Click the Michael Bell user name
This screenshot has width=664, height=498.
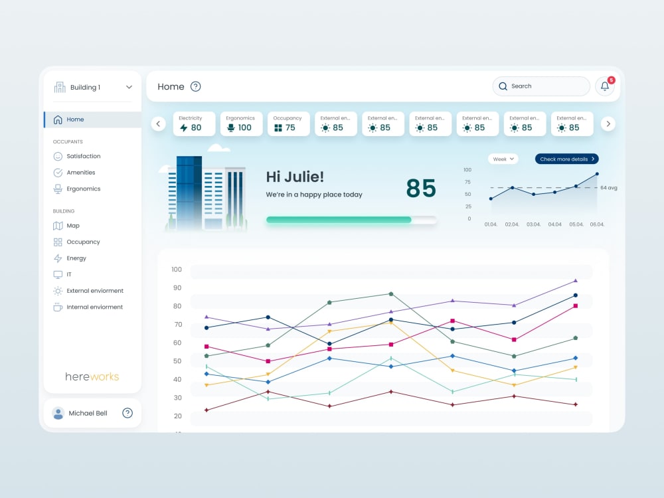[88, 413]
